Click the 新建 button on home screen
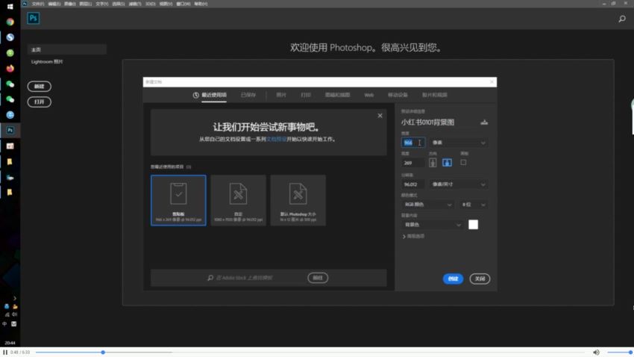The width and height of the screenshot is (634, 357). point(40,86)
